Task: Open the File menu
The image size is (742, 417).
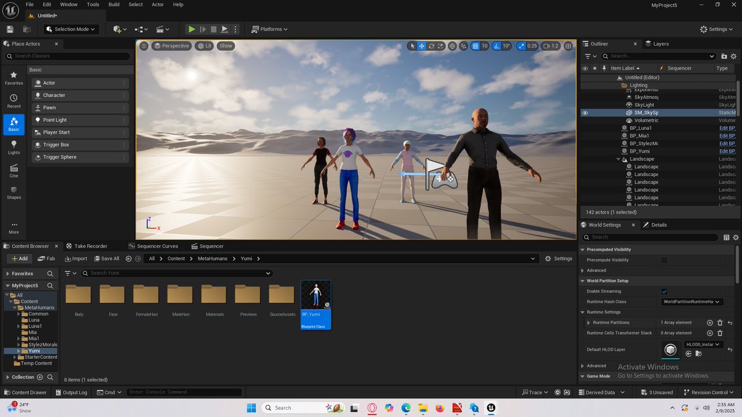Action: coord(30,4)
